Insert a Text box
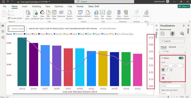This screenshot has width=191, height=98. (x=102, y=15)
